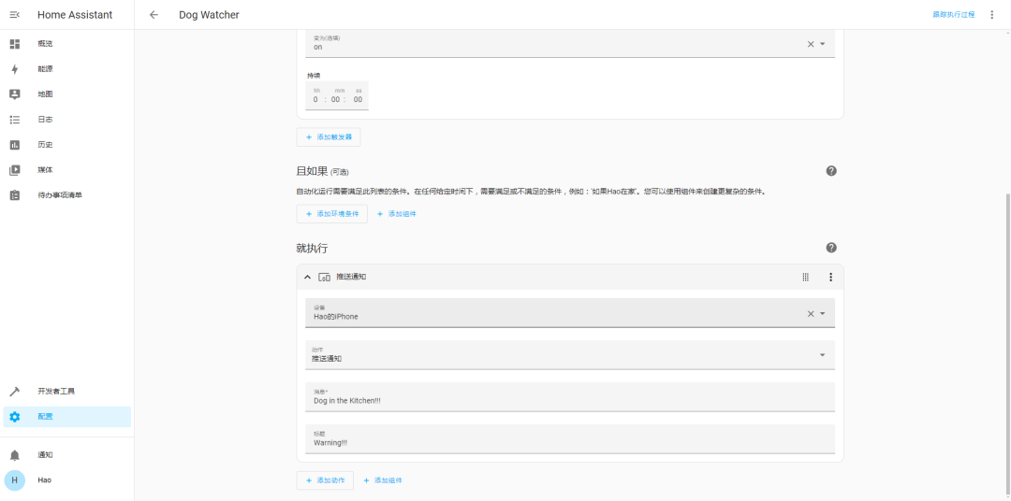Select 日志 sidebar menu label
1011x501 pixels.
45,119
